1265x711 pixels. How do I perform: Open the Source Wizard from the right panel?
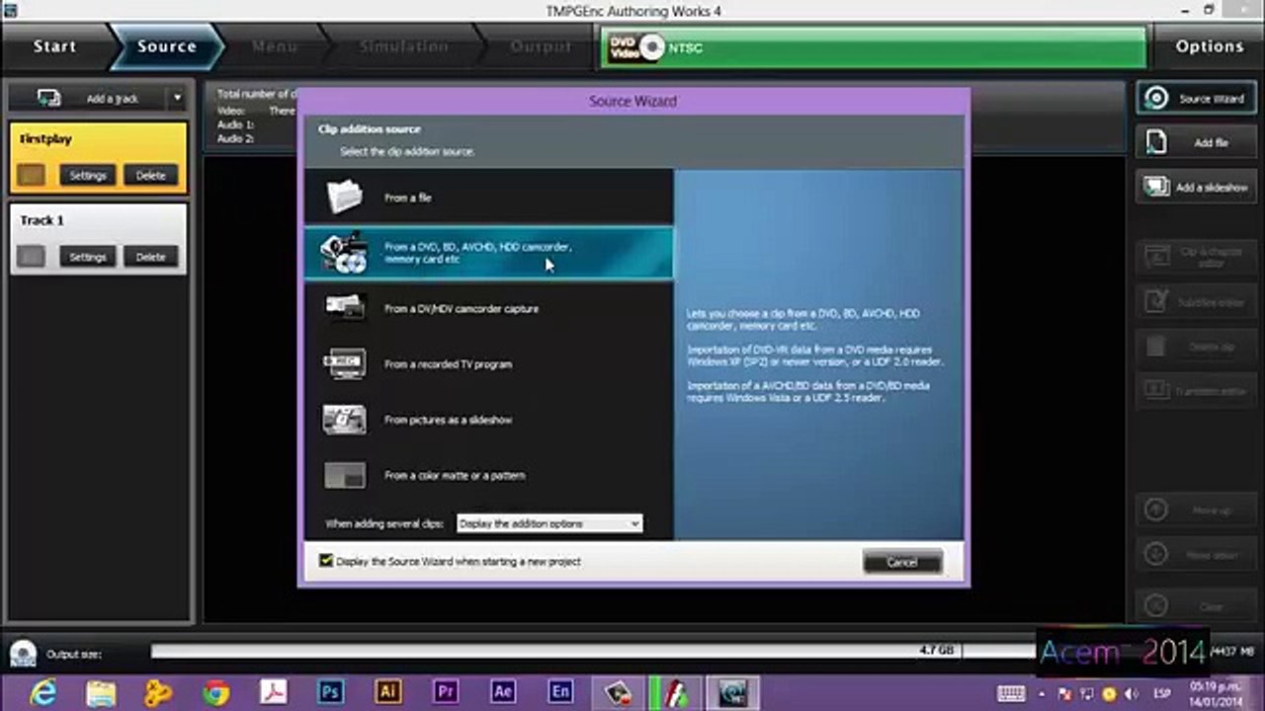point(1196,99)
